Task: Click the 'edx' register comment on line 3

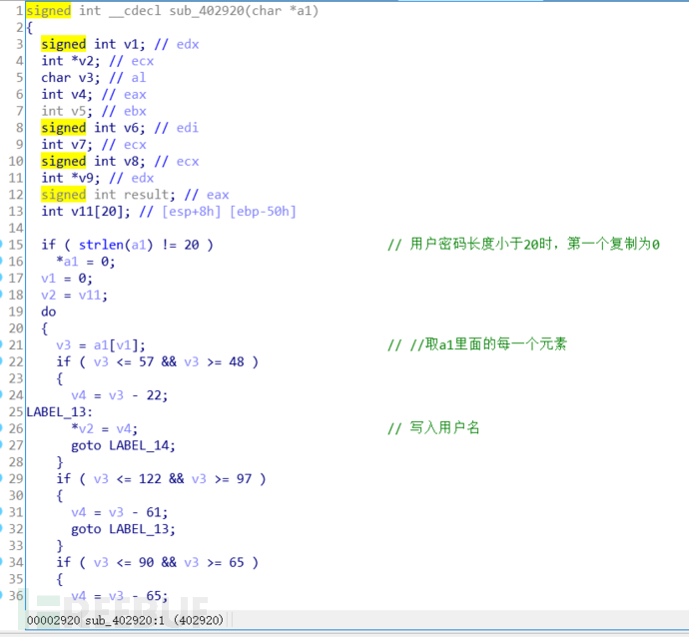Action: coord(188,44)
